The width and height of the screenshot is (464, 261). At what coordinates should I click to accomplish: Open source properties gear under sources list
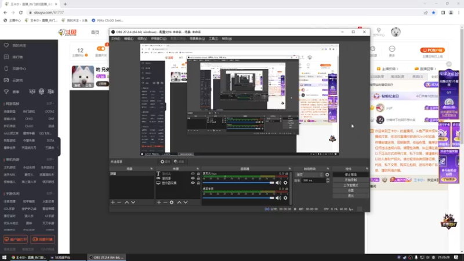pyautogui.click(x=172, y=202)
